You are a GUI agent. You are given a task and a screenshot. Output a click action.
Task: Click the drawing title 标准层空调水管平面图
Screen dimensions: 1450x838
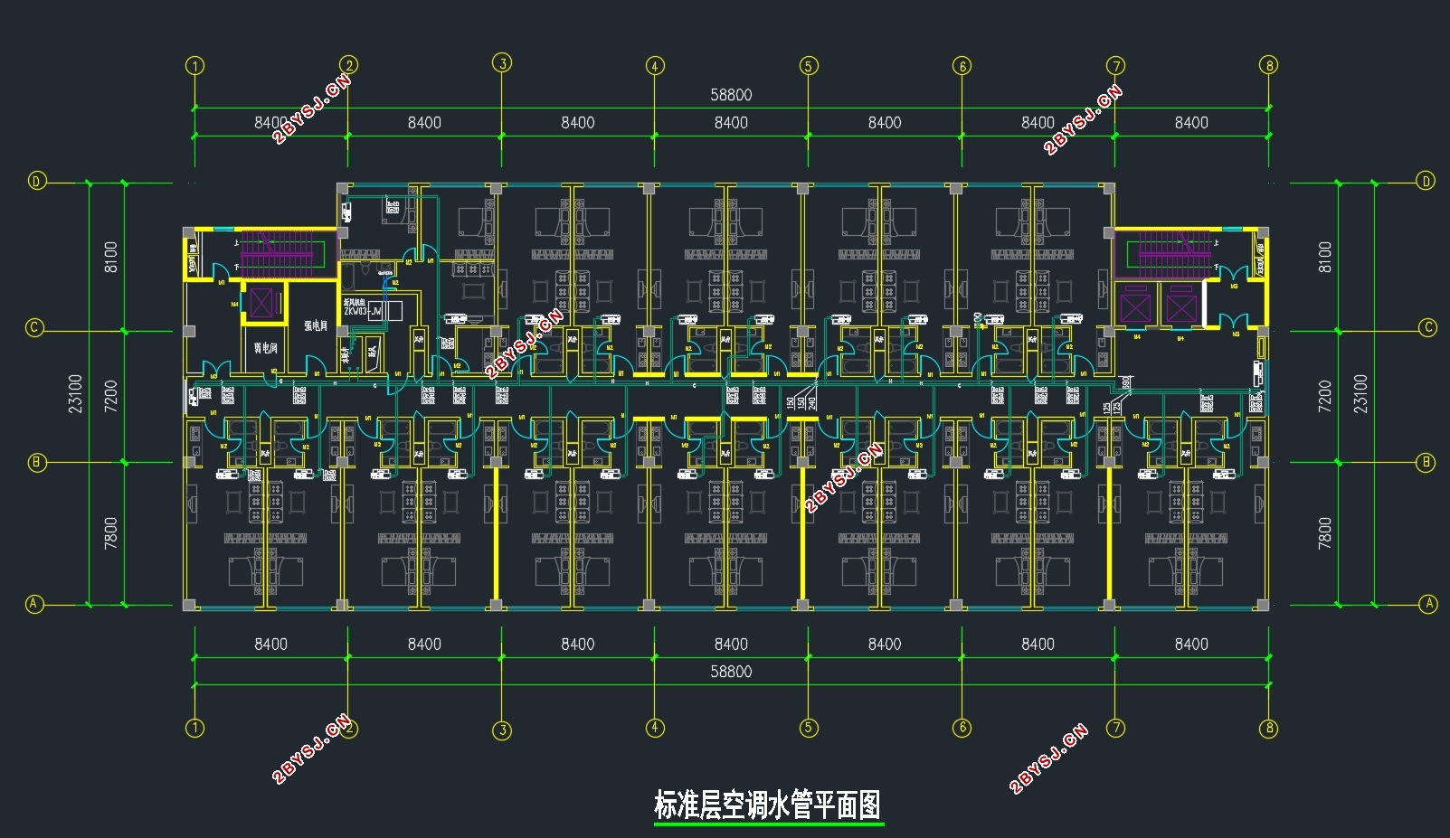(767, 804)
